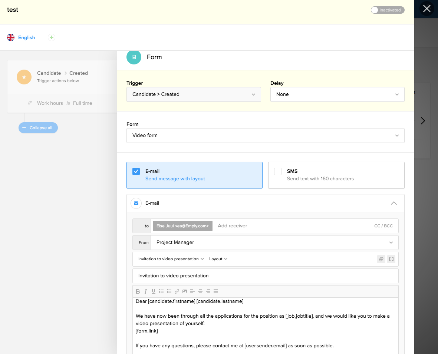Collapse the E-mail section chevron

[x=394, y=203]
